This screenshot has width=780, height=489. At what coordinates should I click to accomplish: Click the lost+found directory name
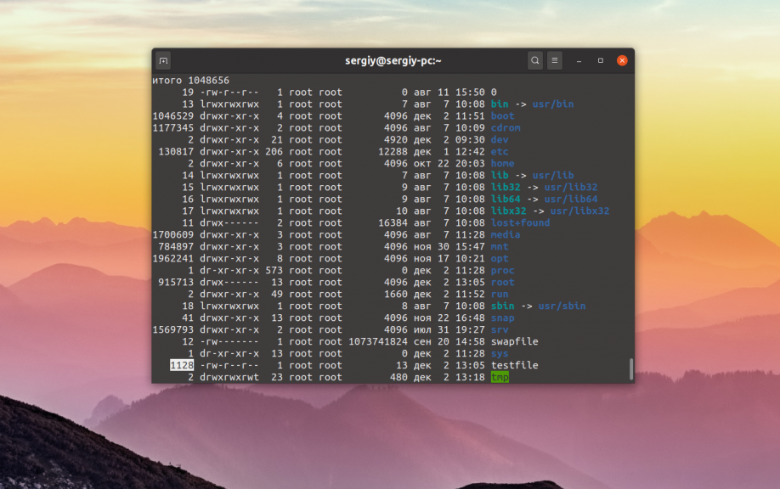(520, 222)
